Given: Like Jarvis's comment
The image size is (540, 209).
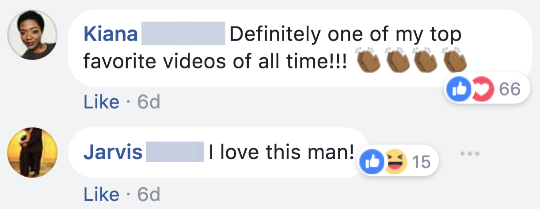Looking at the screenshot, I should point(101,194).
